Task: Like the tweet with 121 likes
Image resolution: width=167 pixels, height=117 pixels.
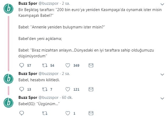Action: point(67,89)
